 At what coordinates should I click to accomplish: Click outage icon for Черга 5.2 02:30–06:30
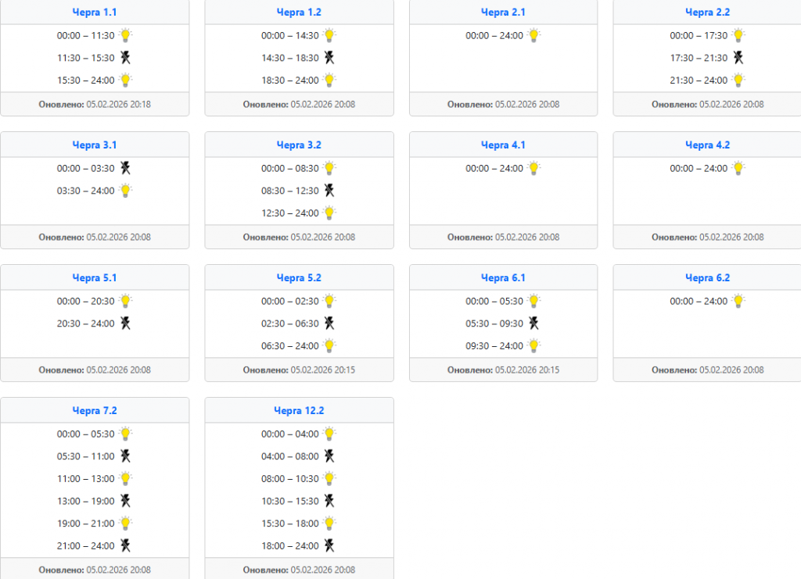(329, 323)
